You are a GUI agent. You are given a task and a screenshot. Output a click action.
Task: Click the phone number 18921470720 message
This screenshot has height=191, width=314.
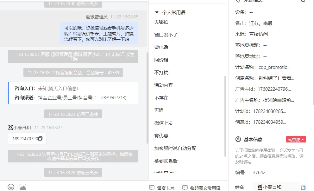(x=28, y=138)
